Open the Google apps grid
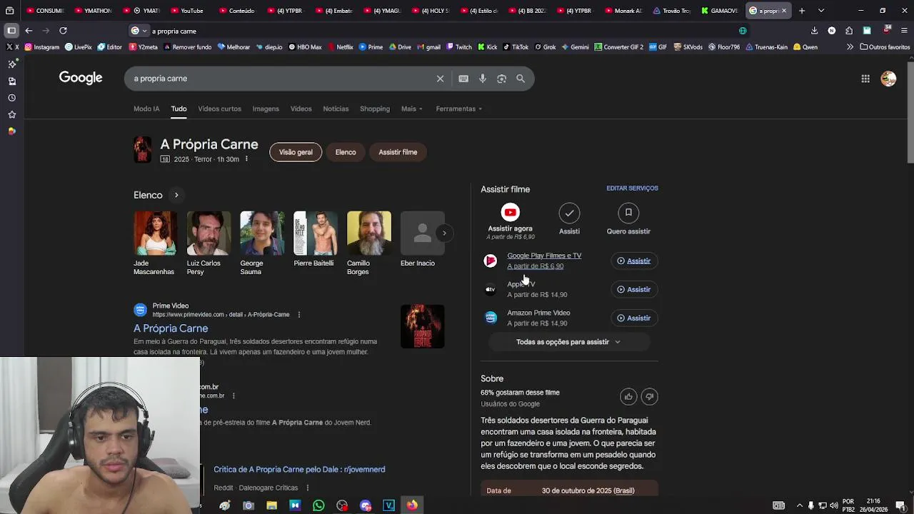914x514 pixels. click(865, 79)
